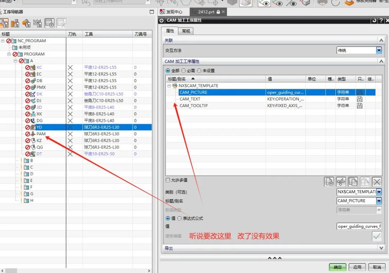This screenshot has width=389, height=273.
Task: Collapse the NC_PROGRAM tree node
Action: [3, 41]
